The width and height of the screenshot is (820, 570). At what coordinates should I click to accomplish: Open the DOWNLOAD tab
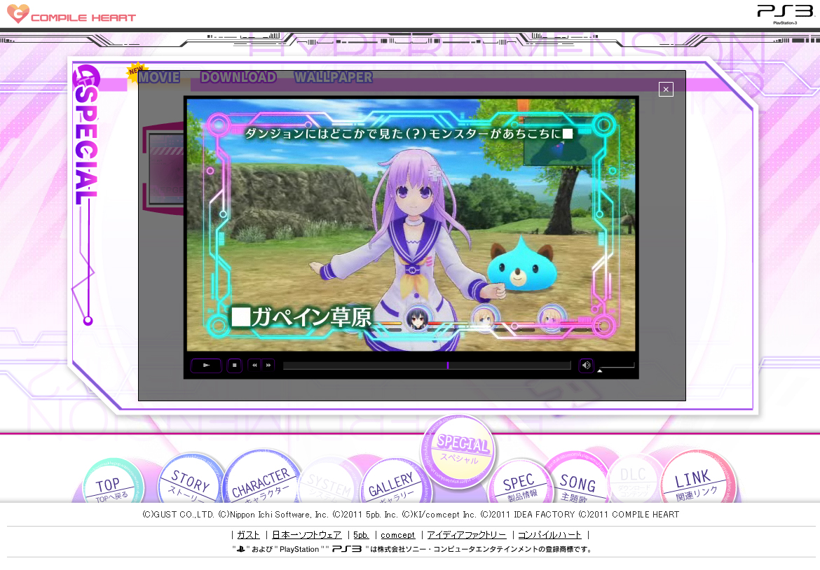click(x=238, y=77)
